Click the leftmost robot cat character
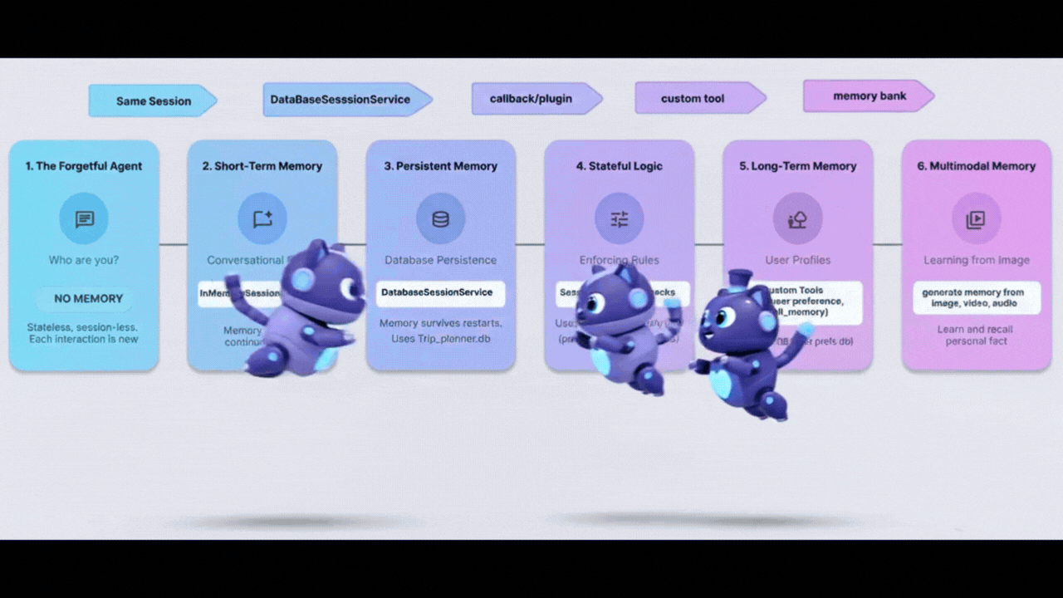 [x=307, y=311]
